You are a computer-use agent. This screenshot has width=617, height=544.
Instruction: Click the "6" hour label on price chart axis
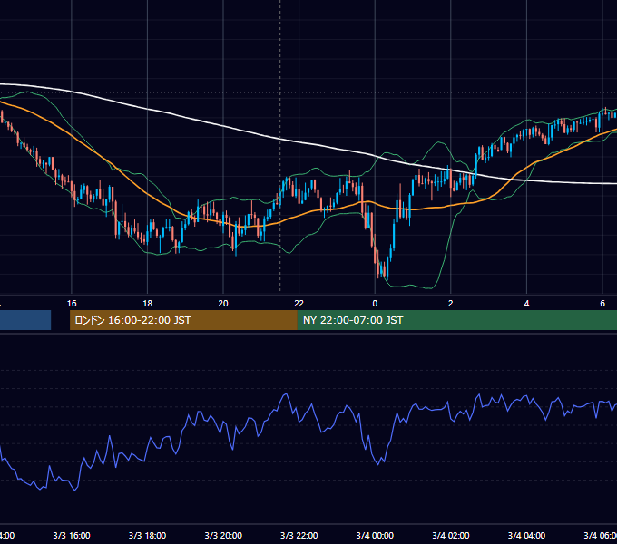[x=602, y=304]
